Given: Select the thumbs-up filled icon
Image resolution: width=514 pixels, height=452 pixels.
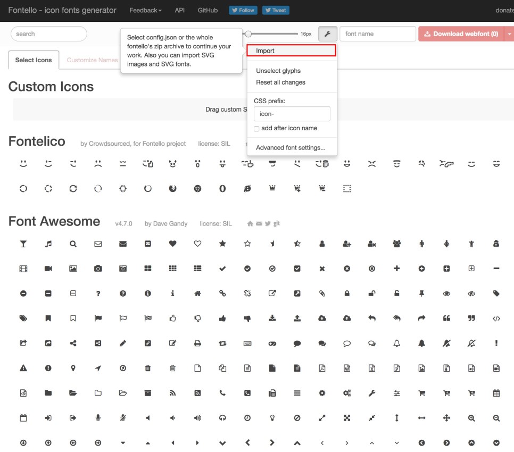Looking at the screenshot, I should pos(222,319).
